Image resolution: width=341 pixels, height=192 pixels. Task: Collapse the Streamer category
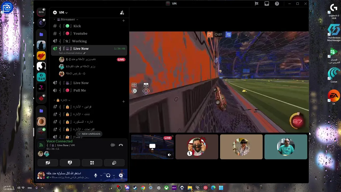(x=68, y=19)
